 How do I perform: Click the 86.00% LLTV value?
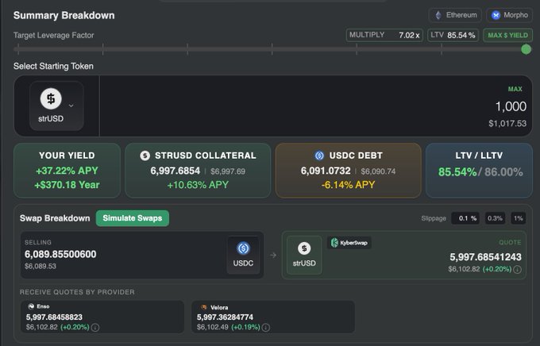[x=503, y=171]
